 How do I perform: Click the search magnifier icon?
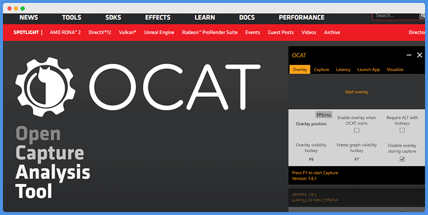click(423, 16)
